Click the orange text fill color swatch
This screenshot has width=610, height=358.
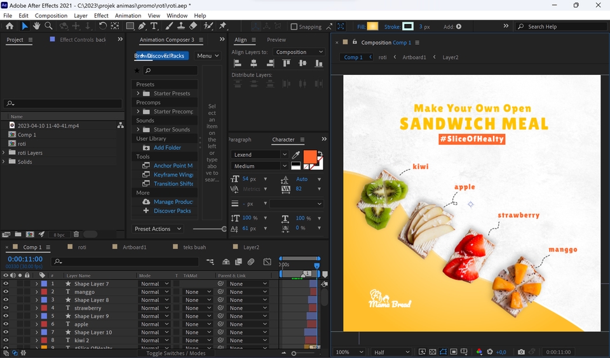tap(310, 157)
